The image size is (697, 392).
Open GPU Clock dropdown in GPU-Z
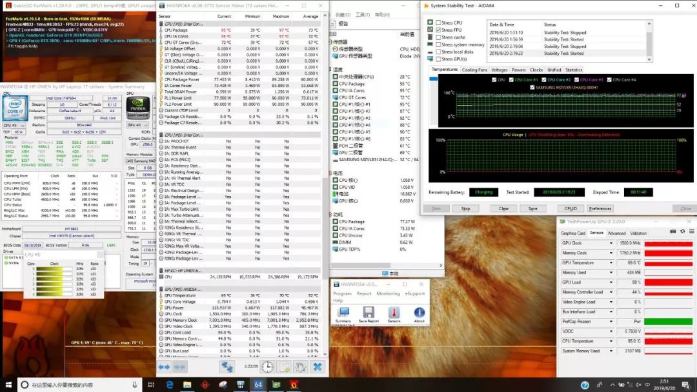(x=611, y=243)
